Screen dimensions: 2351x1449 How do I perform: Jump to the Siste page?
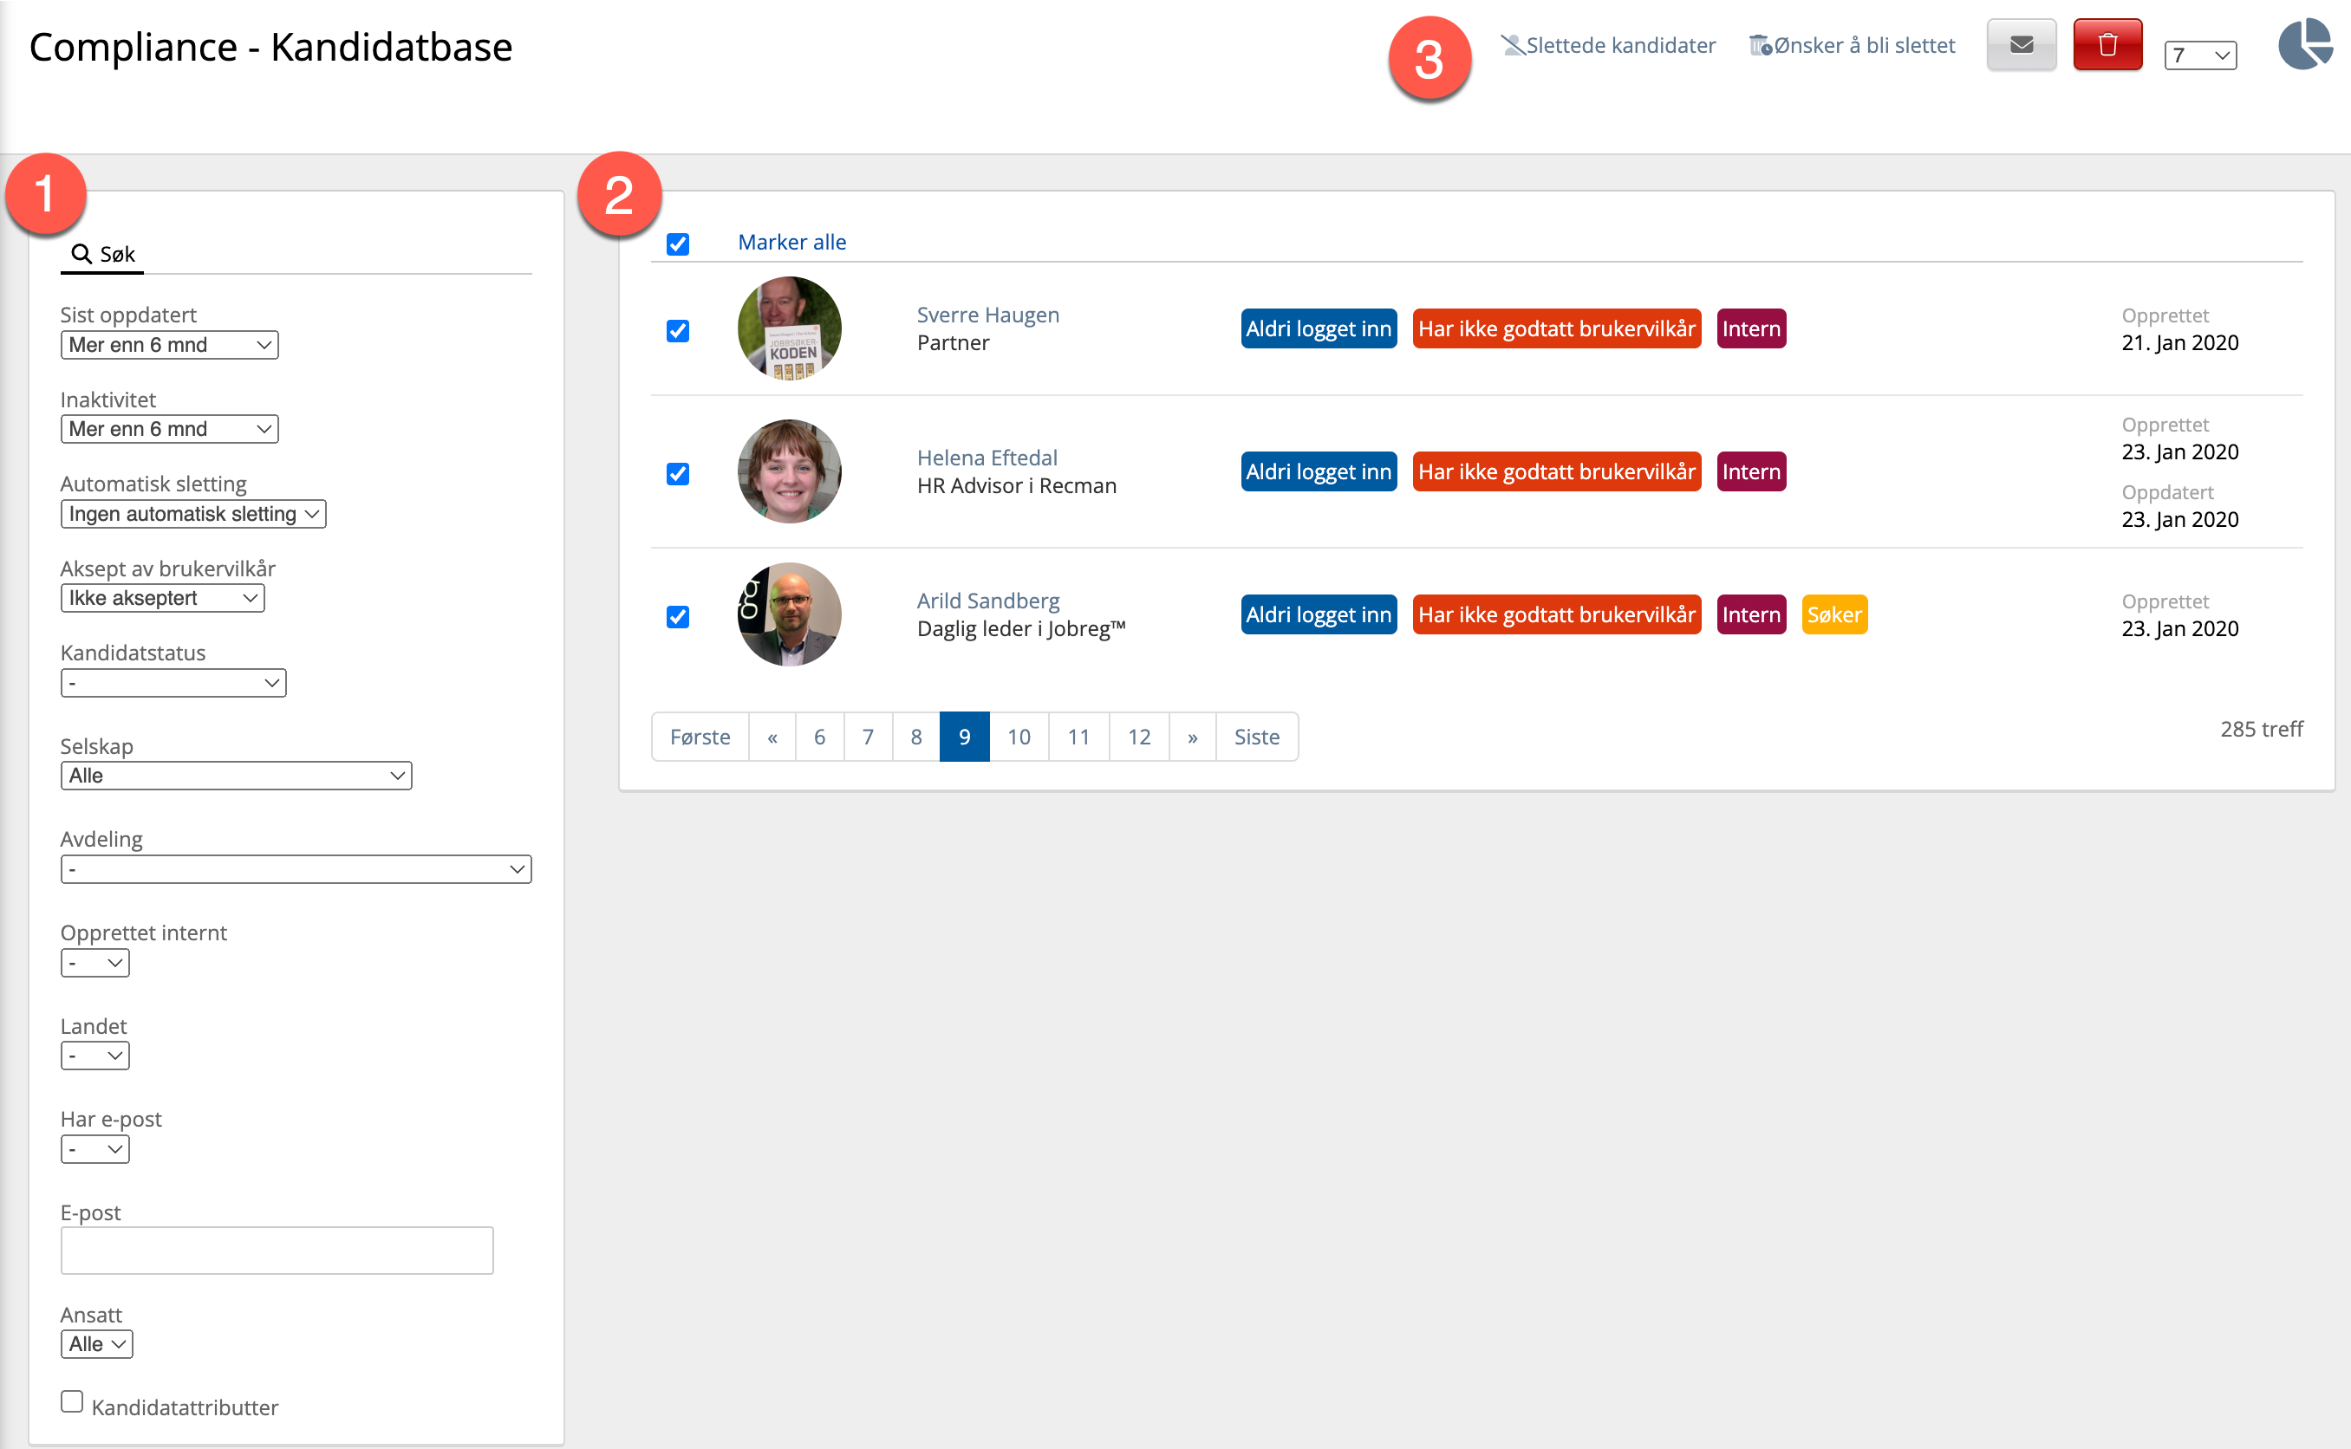click(1255, 737)
